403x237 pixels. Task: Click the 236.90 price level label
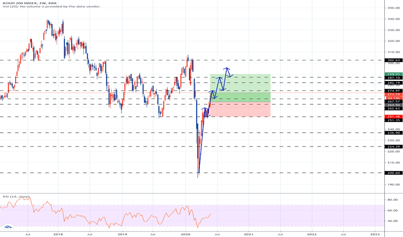pos(393,133)
